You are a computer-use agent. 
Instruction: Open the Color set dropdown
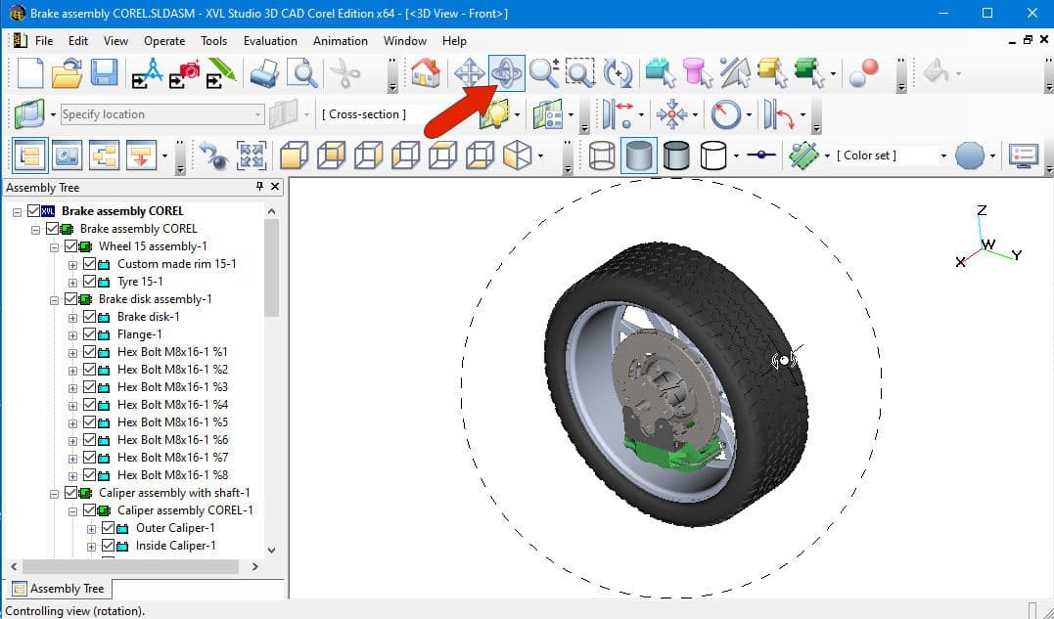[943, 155]
